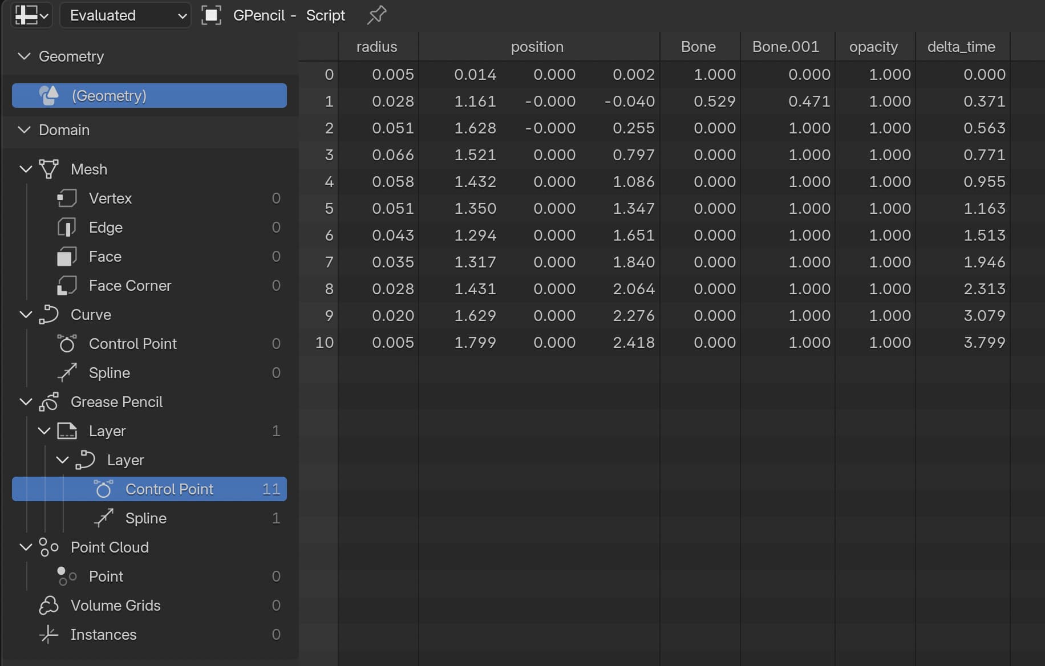Image resolution: width=1045 pixels, height=666 pixels.
Task: Collapse the Curve tree section
Action: click(26, 315)
